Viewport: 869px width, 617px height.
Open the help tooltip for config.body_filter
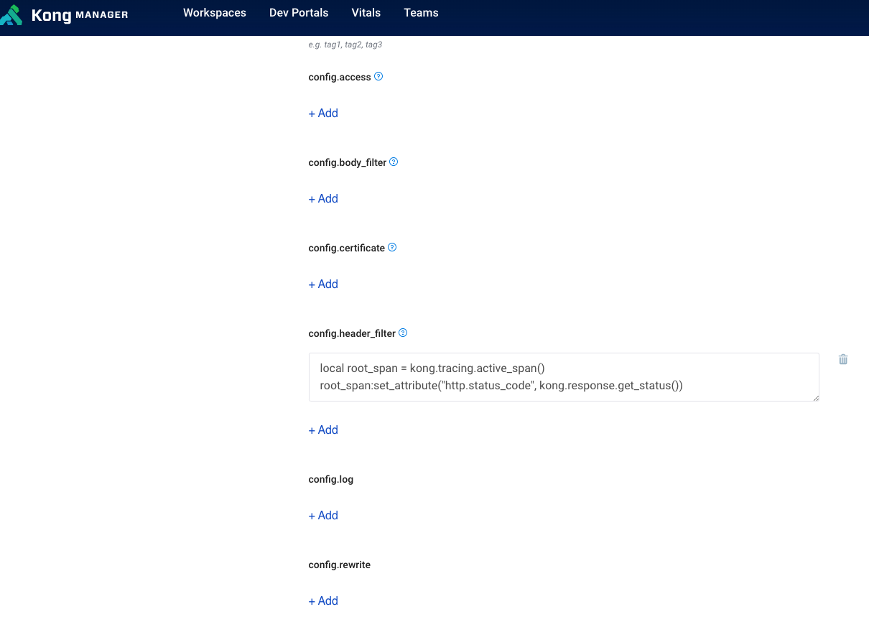(x=393, y=162)
